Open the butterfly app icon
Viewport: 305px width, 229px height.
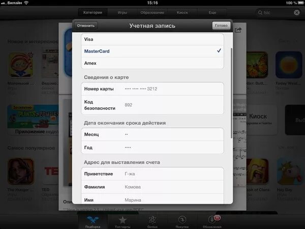tap(257, 65)
